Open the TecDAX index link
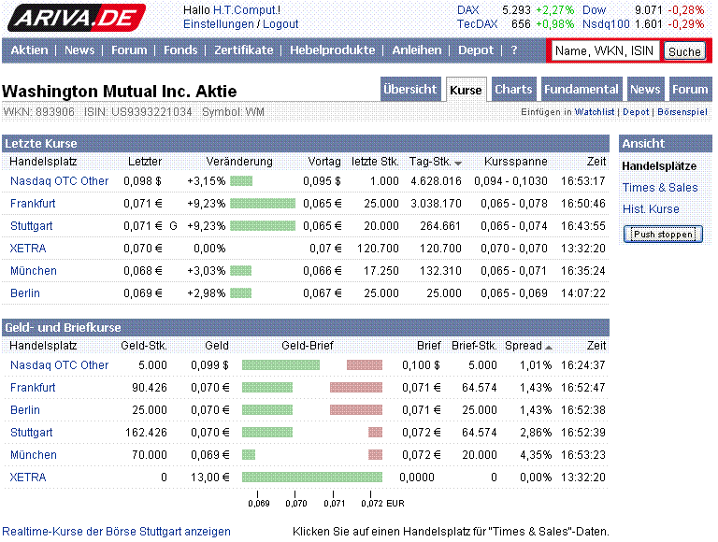This screenshot has width=718, height=542. [x=477, y=23]
